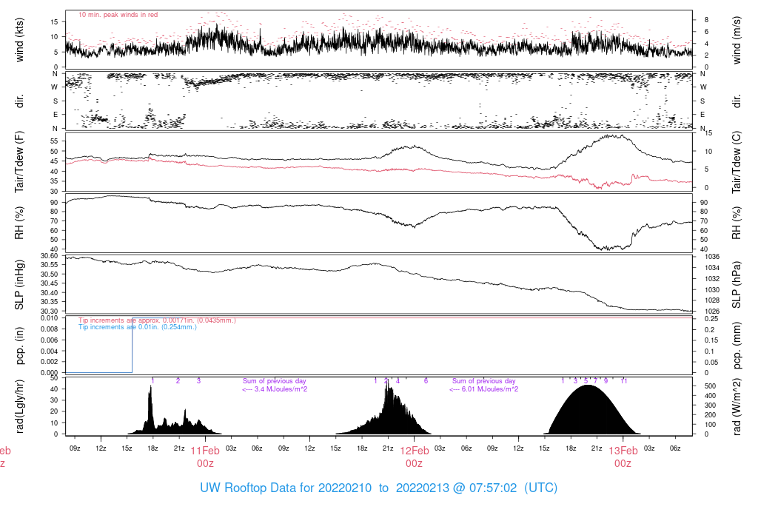Viewport: 758px width, 518px height.
Task: Click the '03z' time label after 13Feb
Action: [x=648, y=448]
